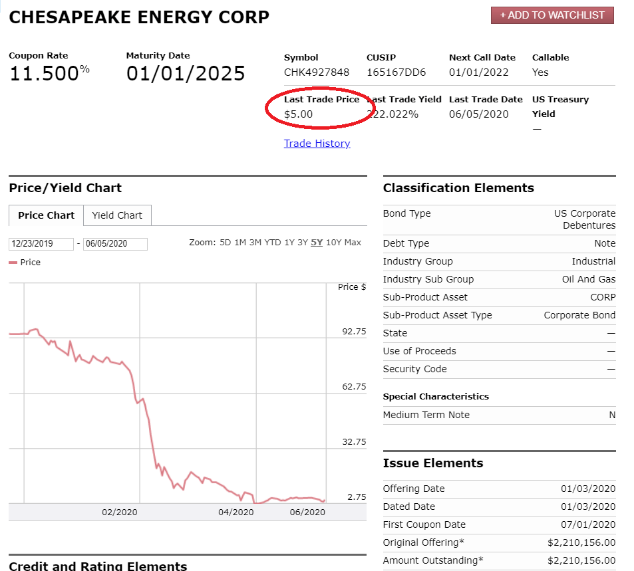
Task: Switch to the Yield Chart tab
Action: (117, 215)
